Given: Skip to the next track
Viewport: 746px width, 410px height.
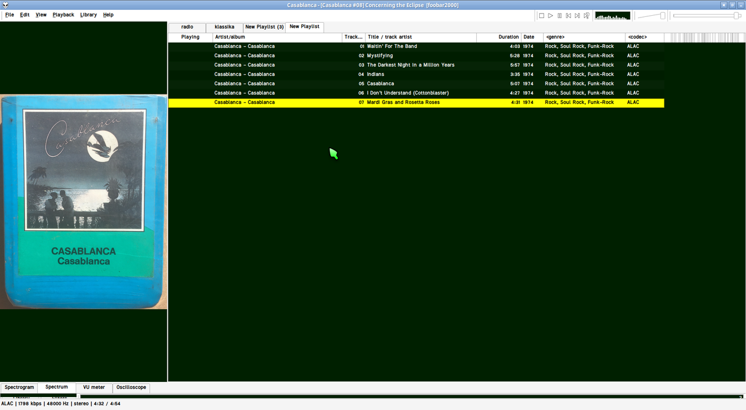Looking at the screenshot, I should (577, 16).
